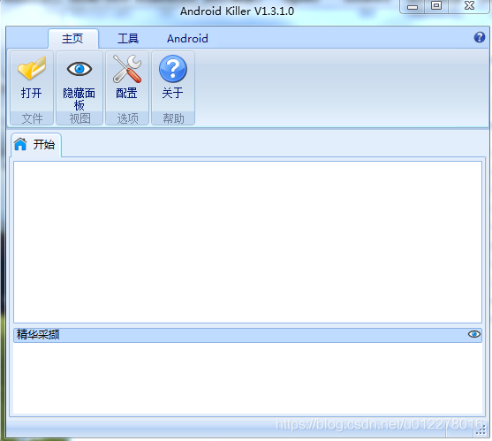Click the 选项 group label
The height and width of the screenshot is (441, 492).
pos(127,118)
